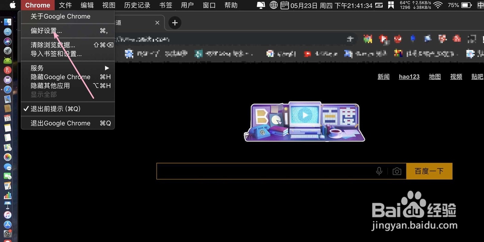
Task: Open the 编辑 menu
Action: tap(87, 5)
